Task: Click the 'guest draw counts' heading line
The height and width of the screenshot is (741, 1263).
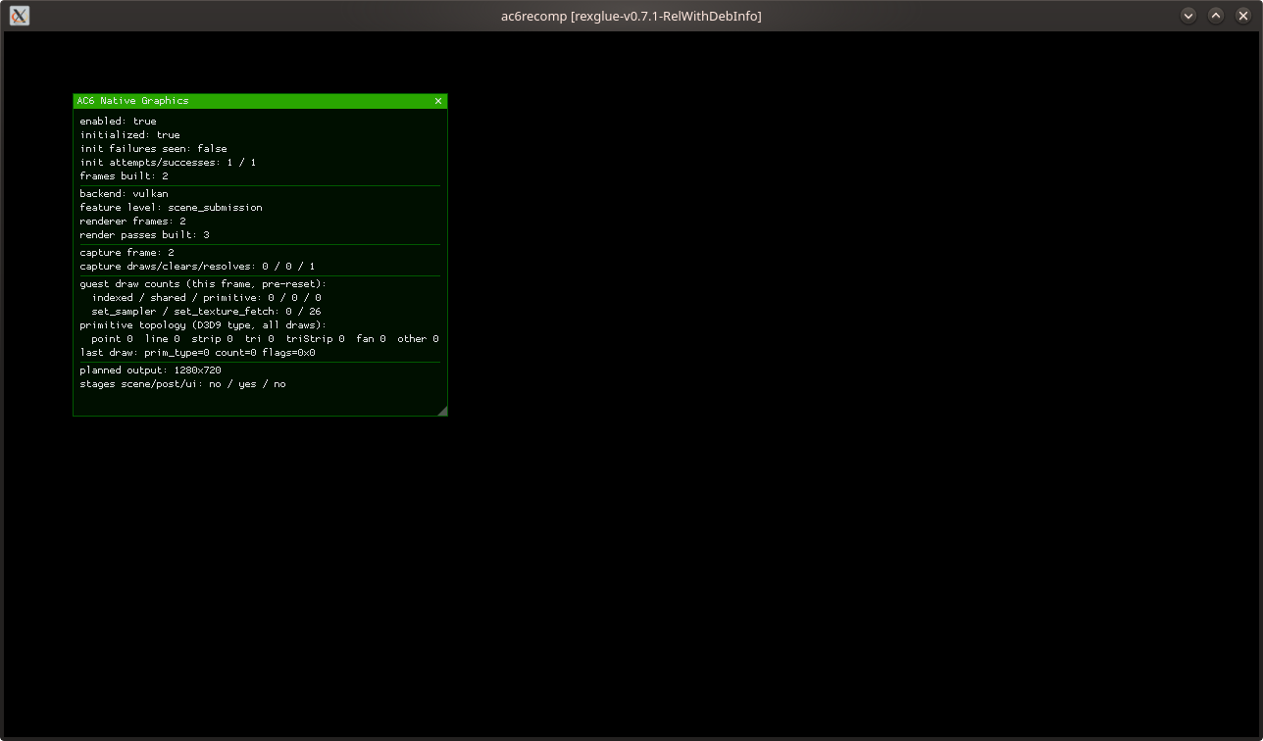Action: (203, 284)
